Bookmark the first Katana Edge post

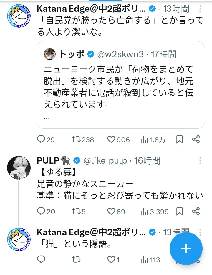[x=179, y=139]
